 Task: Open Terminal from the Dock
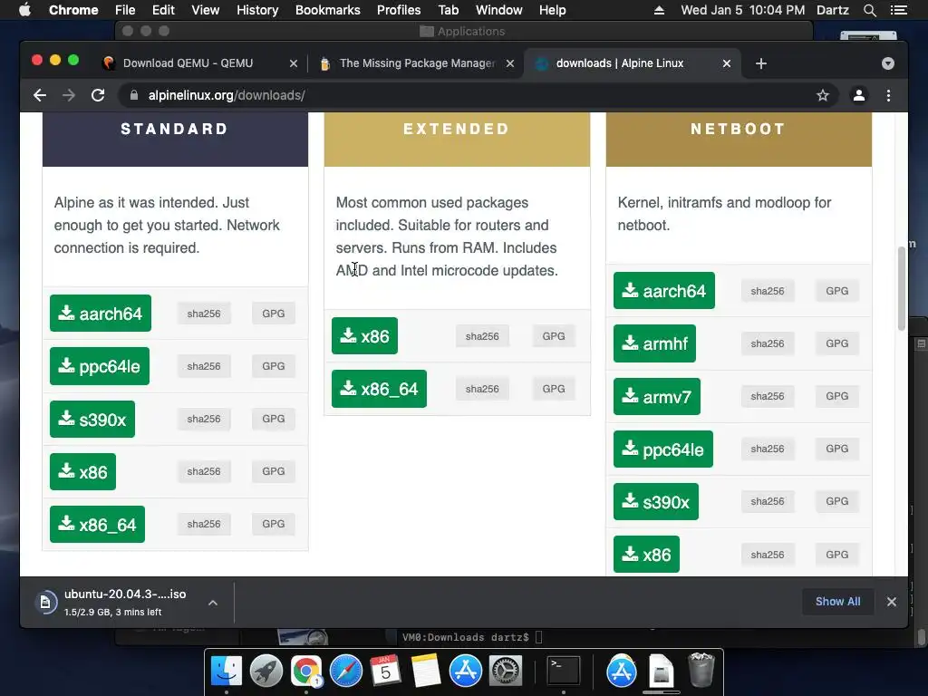coord(563,672)
